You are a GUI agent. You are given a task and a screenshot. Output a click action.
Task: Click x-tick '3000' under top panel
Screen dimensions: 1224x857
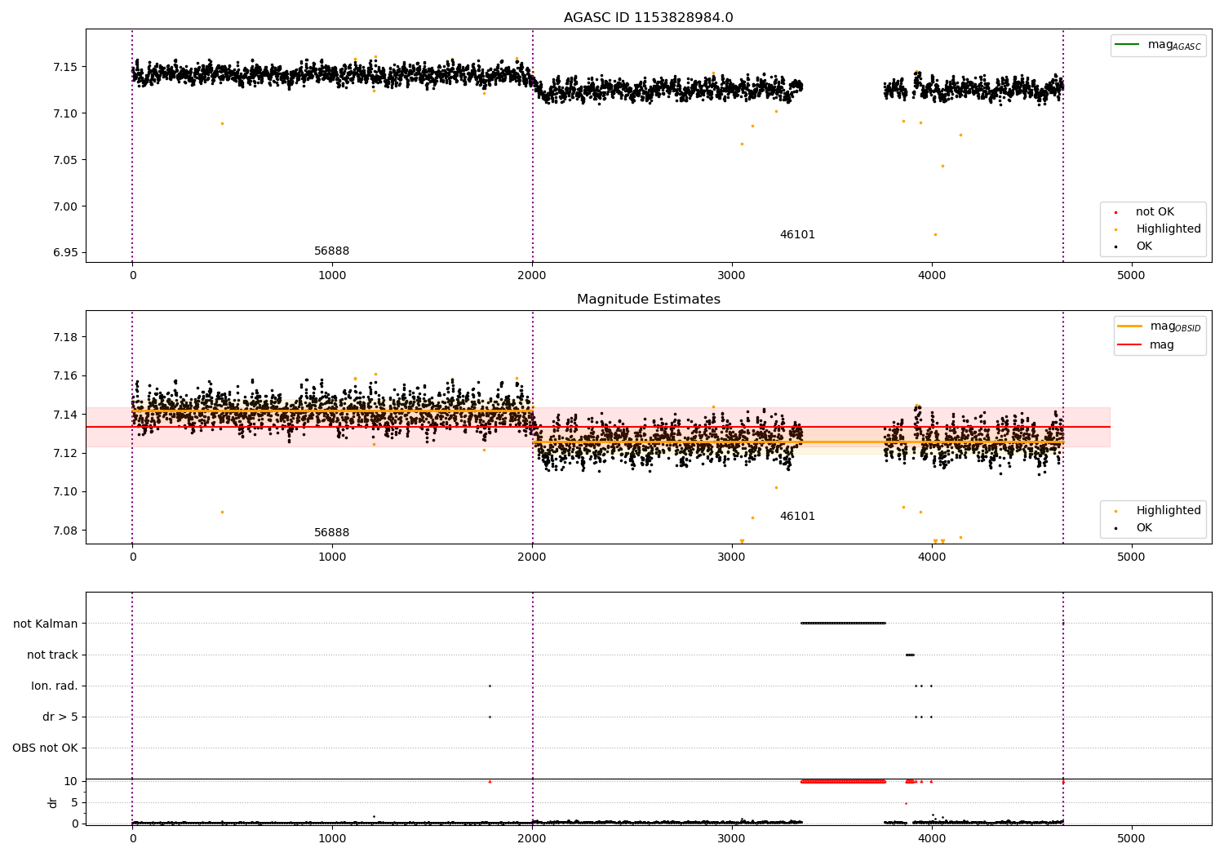(732, 276)
